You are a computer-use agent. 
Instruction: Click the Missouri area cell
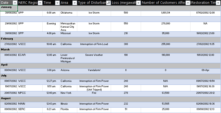[69, 34]
